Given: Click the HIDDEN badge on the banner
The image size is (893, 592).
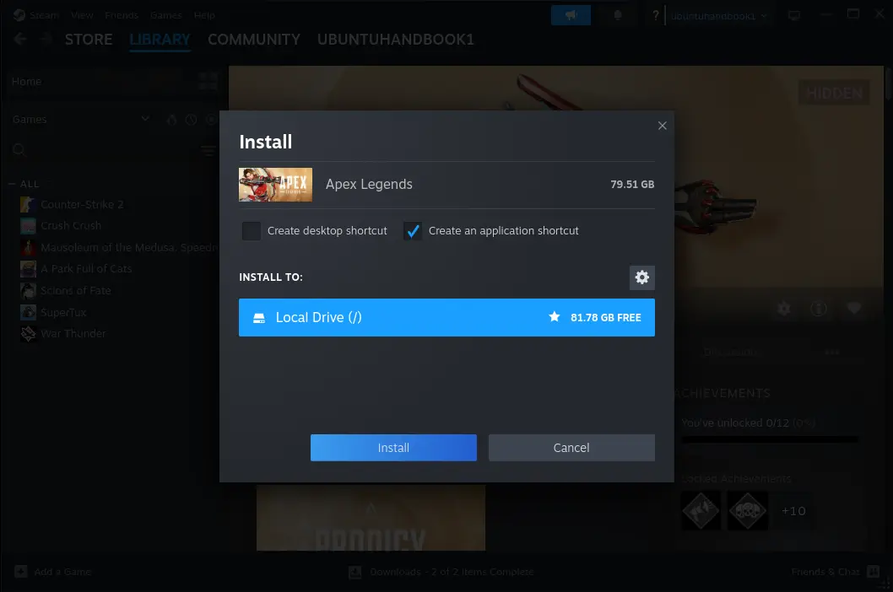Looking at the screenshot, I should pyautogui.click(x=835, y=93).
